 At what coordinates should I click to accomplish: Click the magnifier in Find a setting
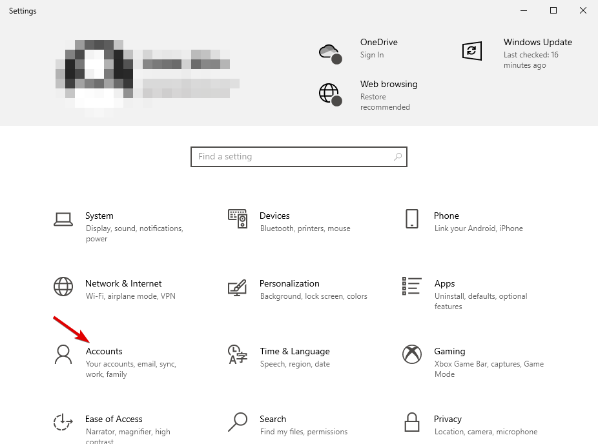tap(398, 156)
